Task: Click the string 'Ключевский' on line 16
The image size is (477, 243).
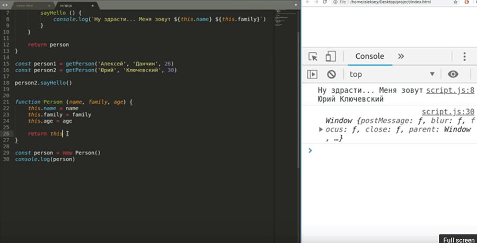Action: pos(142,70)
